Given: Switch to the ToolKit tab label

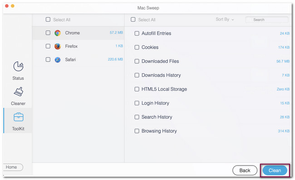Looking at the screenshot, I should [18, 129].
